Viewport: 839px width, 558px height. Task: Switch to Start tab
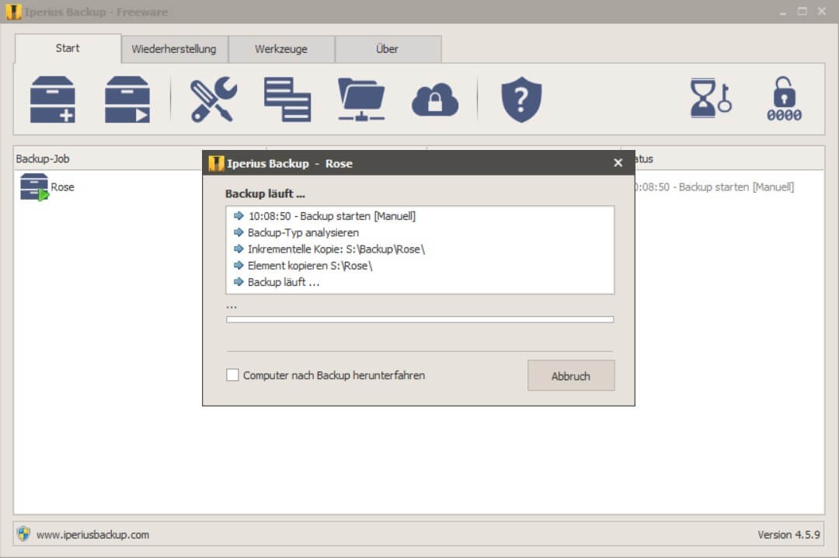point(68,48)
